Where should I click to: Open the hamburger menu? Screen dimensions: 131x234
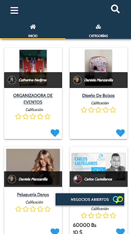click(14, 10)
